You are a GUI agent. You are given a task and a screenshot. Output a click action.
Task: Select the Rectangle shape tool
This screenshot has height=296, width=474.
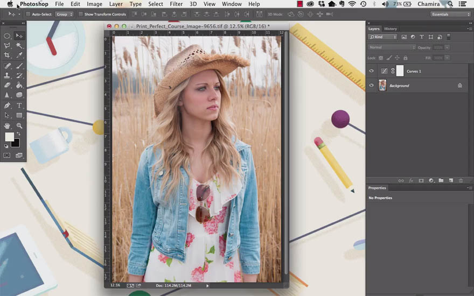click(19, 115)
